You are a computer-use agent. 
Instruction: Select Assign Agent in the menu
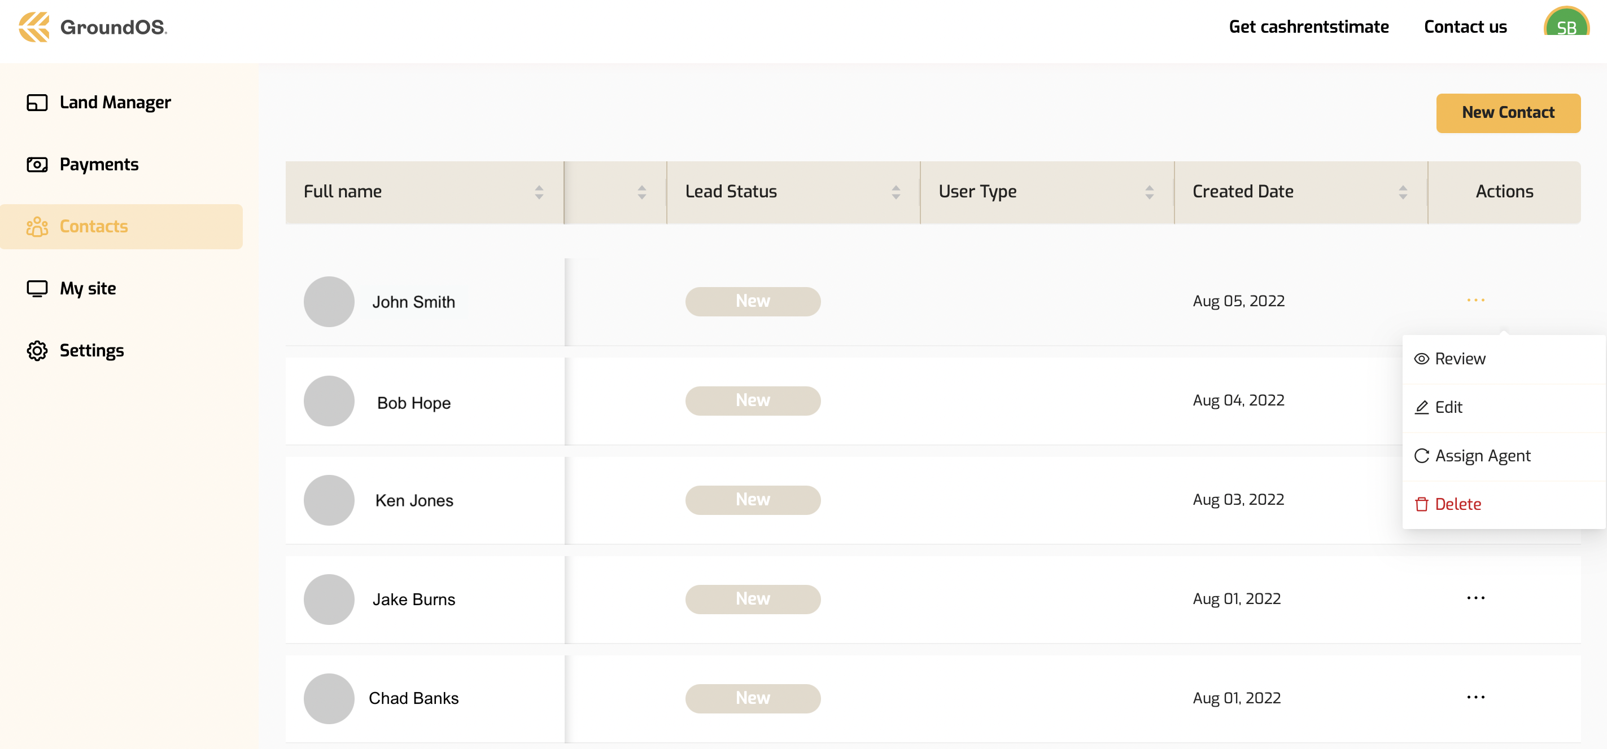[1482, 456]
